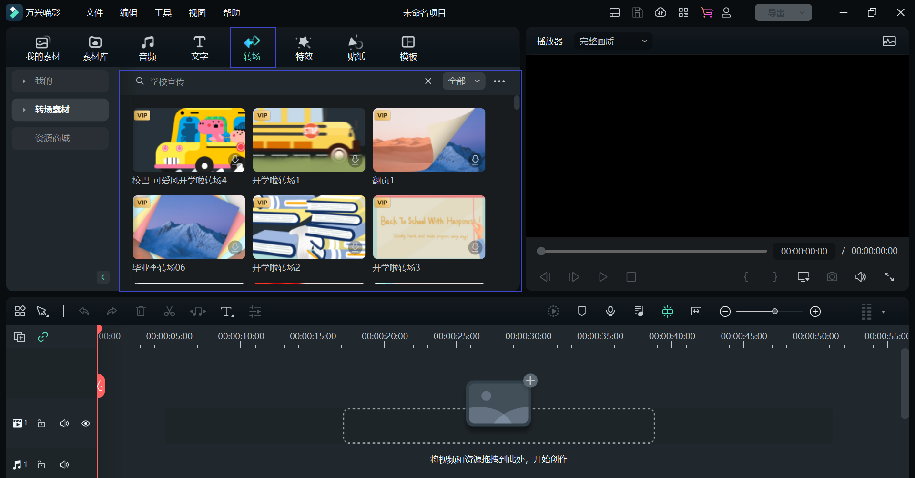Image resolution: width=915 pixels, height=478 pixels.
Task: Click the marker shield icon in timeline toolbar
Action: [x=581, y=312]
